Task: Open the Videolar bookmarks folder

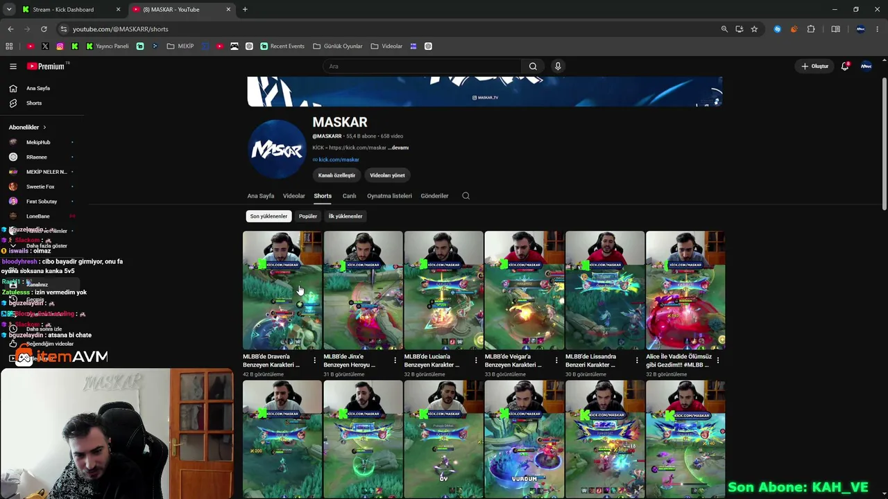Action: (x=386, y=46)
